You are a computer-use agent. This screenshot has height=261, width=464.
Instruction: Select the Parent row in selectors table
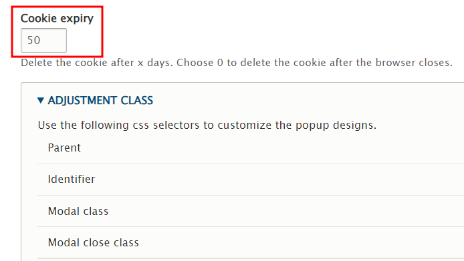(251, 148)
